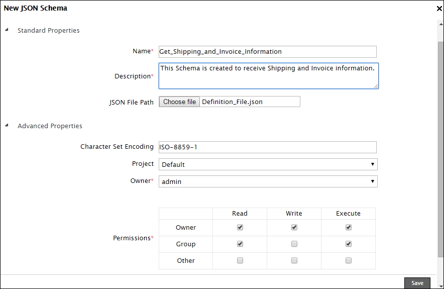Uncheck Owner Execute permission
Image resolution: width=444 pixels, height=289 pixels.
point(348,227)
